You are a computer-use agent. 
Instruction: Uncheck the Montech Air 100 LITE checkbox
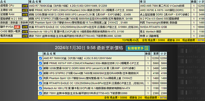pyautogui.click(x=40, y=88)
